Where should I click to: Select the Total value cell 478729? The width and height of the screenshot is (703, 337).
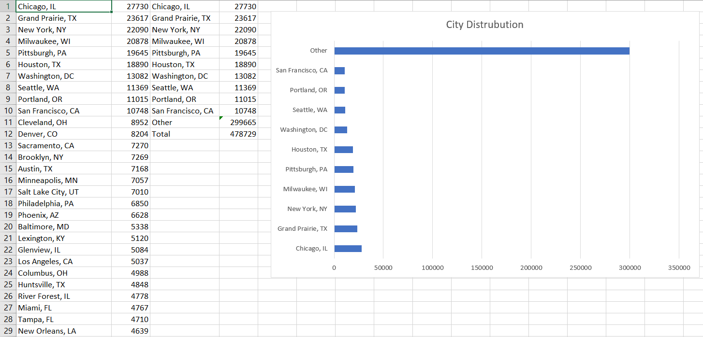(x=238, y=134)
